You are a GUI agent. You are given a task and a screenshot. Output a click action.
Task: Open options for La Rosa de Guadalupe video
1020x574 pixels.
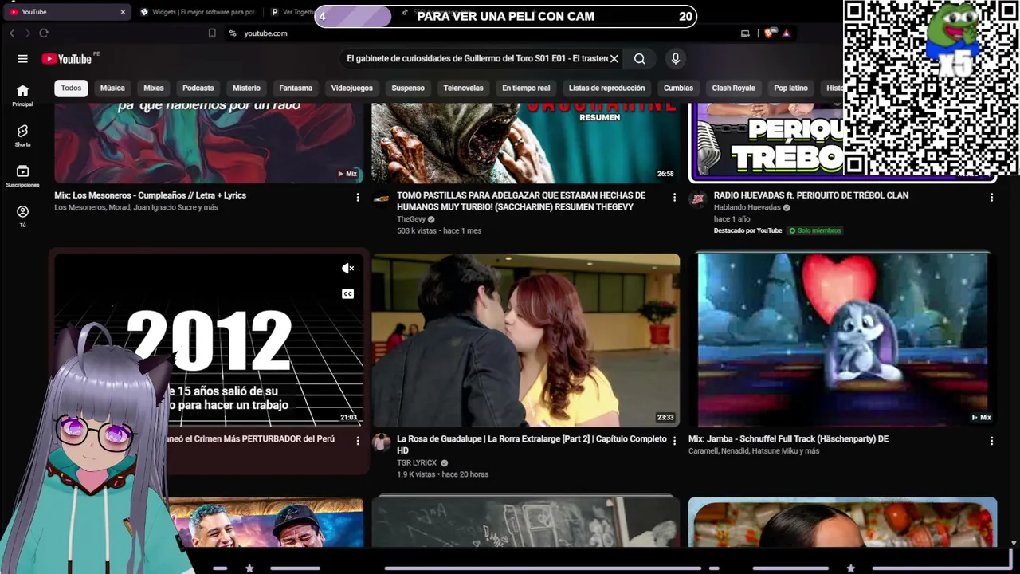pos(674,441)
